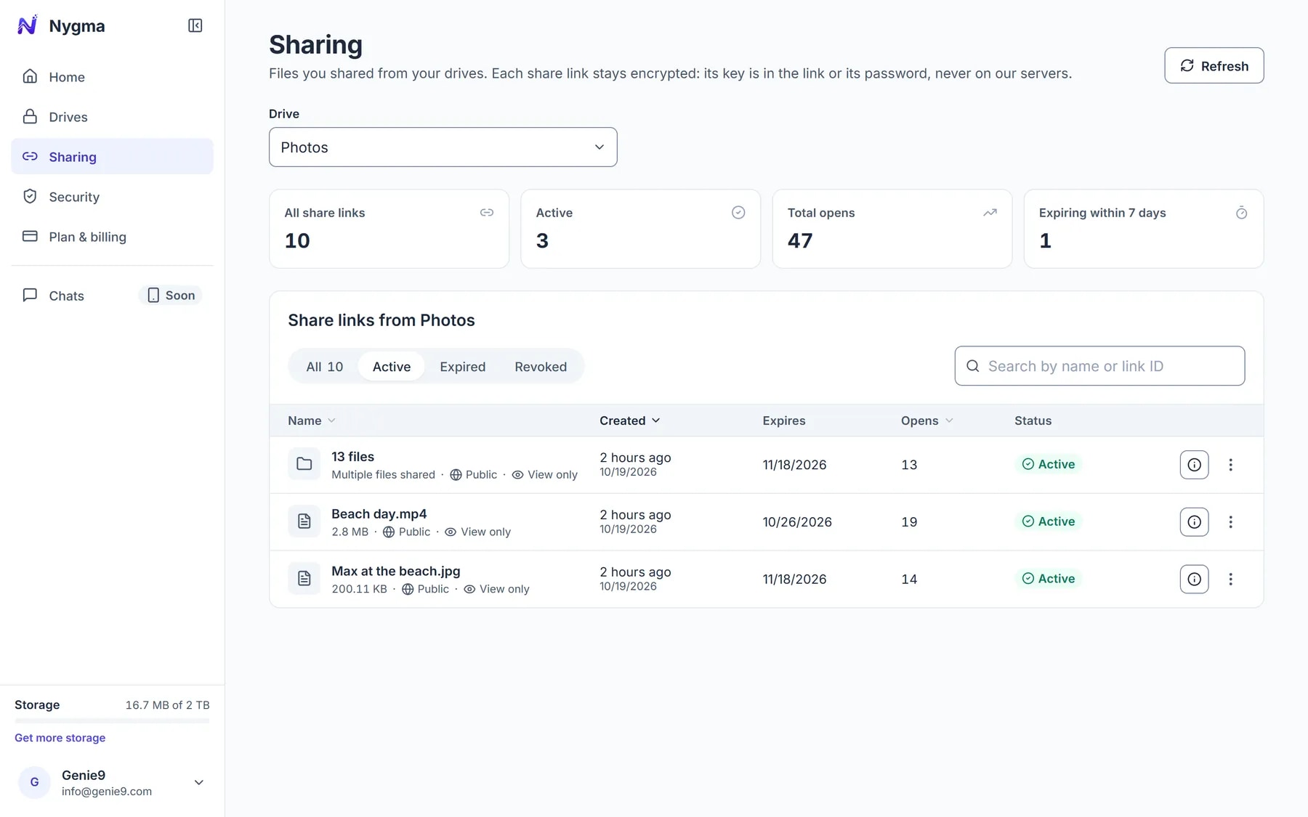Click the Genie9 avatar circle

[x=34, y=783]
